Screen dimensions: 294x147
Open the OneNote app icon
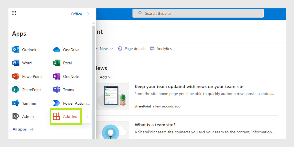(56, 77)
